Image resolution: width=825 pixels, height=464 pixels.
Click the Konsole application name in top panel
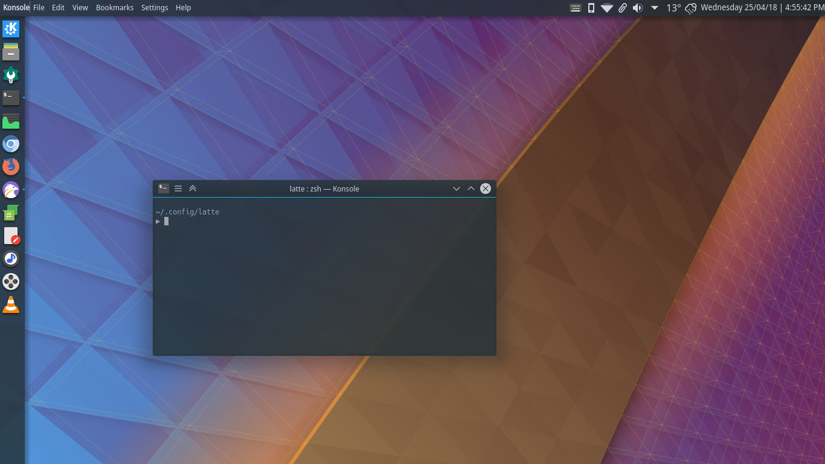tap(16, 8)
